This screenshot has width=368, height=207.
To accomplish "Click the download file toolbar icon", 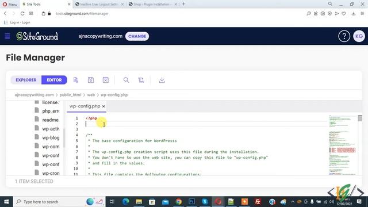I will click(x=162, y=80).
